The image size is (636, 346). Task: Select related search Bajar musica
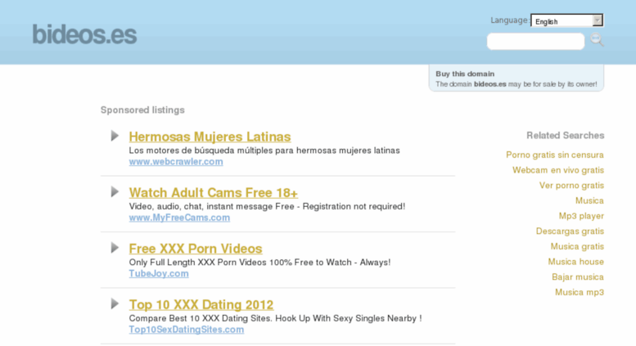coord(578,276)
